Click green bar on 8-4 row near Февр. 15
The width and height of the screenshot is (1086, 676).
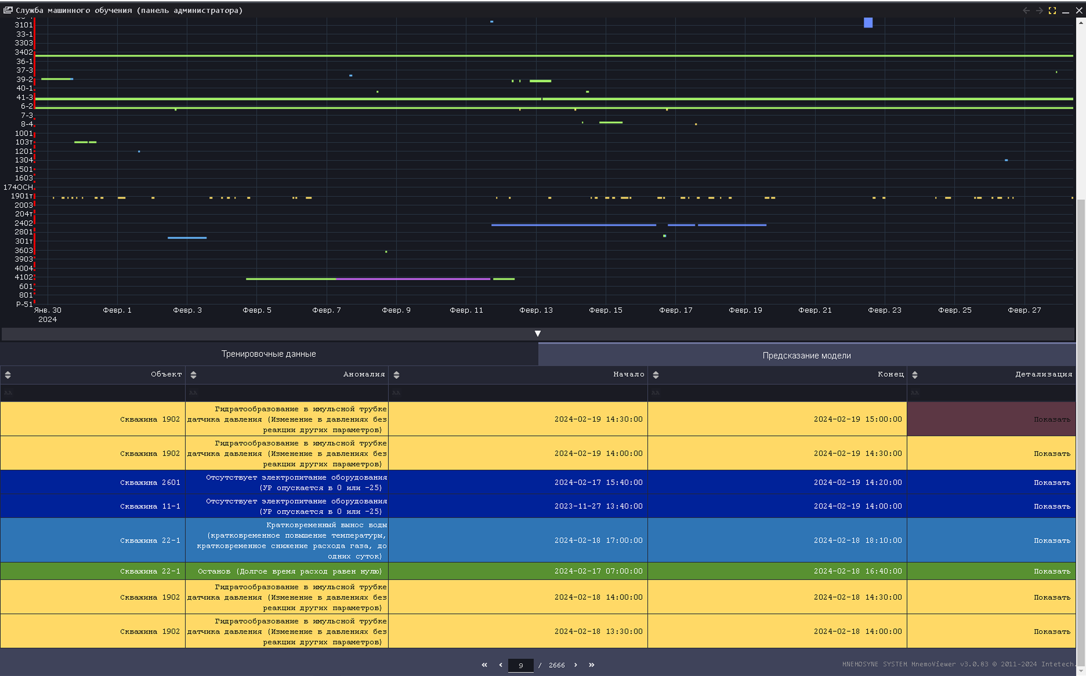pos(610,122)
